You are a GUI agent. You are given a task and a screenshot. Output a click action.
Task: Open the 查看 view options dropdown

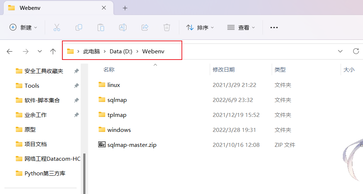pos(241,27)
